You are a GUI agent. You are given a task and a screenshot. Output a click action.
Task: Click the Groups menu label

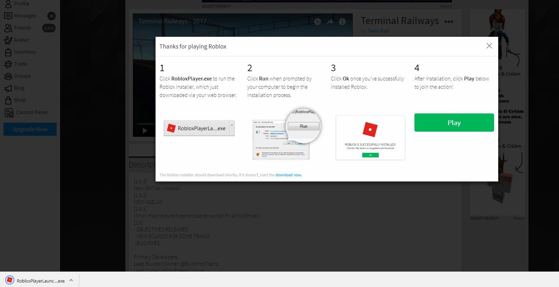(x=22, y=76)
